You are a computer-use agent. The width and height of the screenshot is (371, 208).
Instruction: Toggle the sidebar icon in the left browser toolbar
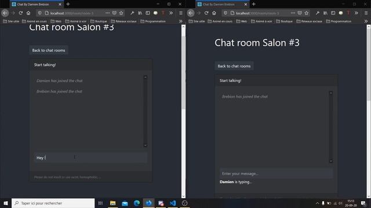click(x=148, y=13)
